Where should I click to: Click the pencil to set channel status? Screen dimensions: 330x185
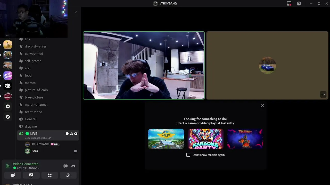49,138
